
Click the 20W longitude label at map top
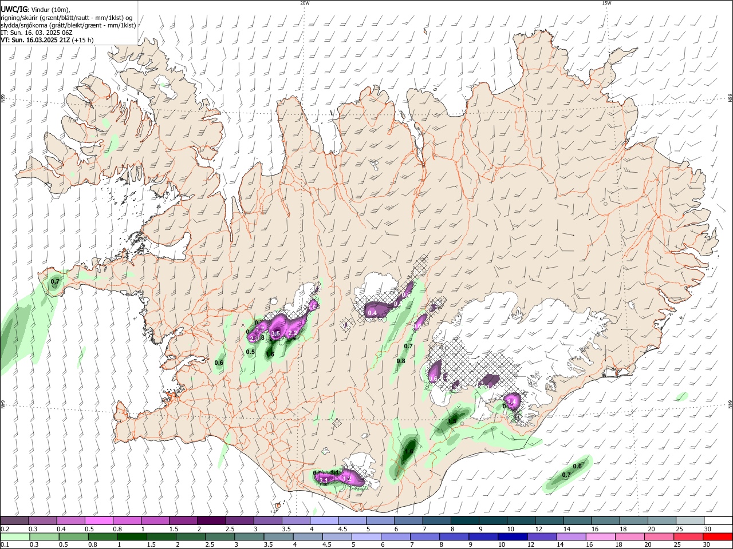click(305, 3)
